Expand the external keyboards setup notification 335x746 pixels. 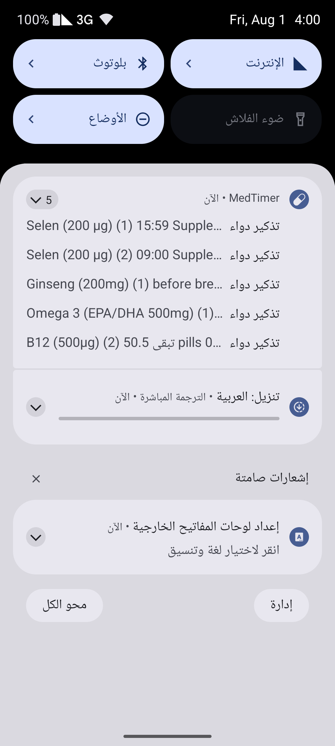(x=36, y=537)
